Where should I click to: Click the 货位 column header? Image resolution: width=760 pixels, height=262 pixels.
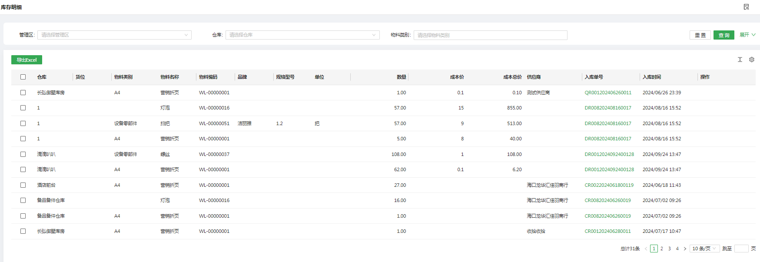(x=80, y=77)
